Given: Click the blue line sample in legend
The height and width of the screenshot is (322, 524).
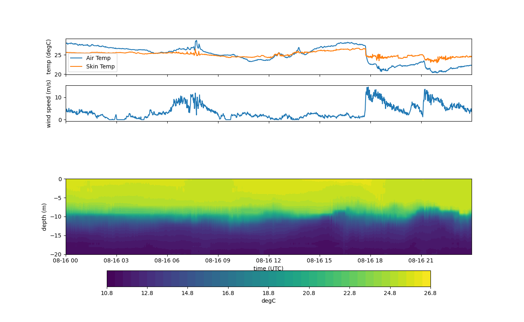Looking at the screenshot, I should point(76,58).
